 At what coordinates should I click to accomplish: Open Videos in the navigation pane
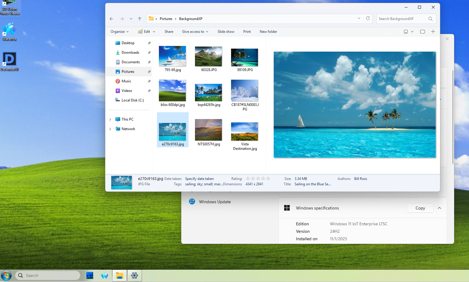click(x=127, y=91)
